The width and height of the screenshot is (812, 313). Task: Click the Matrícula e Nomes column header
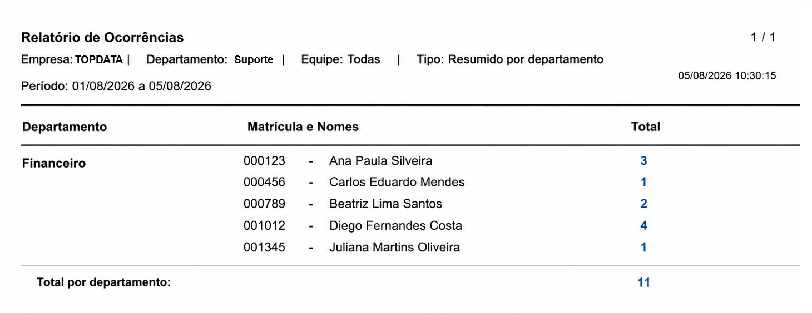coord(303,127)
